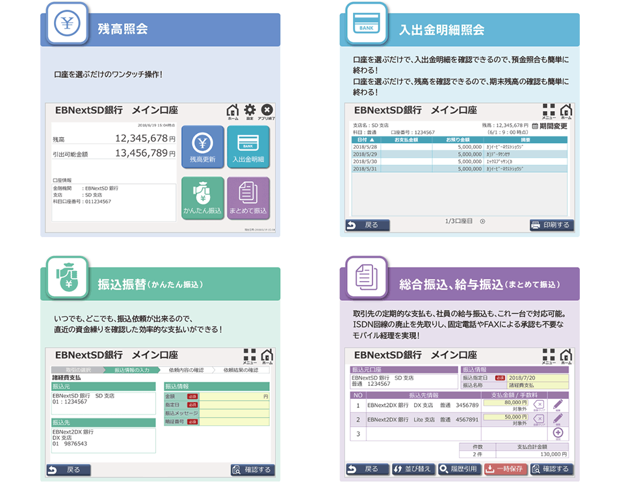This screenshot has width=624, height=484.
Task: Click the documents icon of 総合振込 header
Action: click(x=367, y=277)
